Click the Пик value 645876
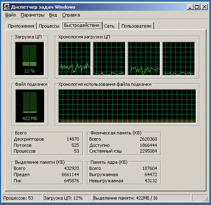Image resolution: width=211 pixels, height=205 pixels. 72,181
